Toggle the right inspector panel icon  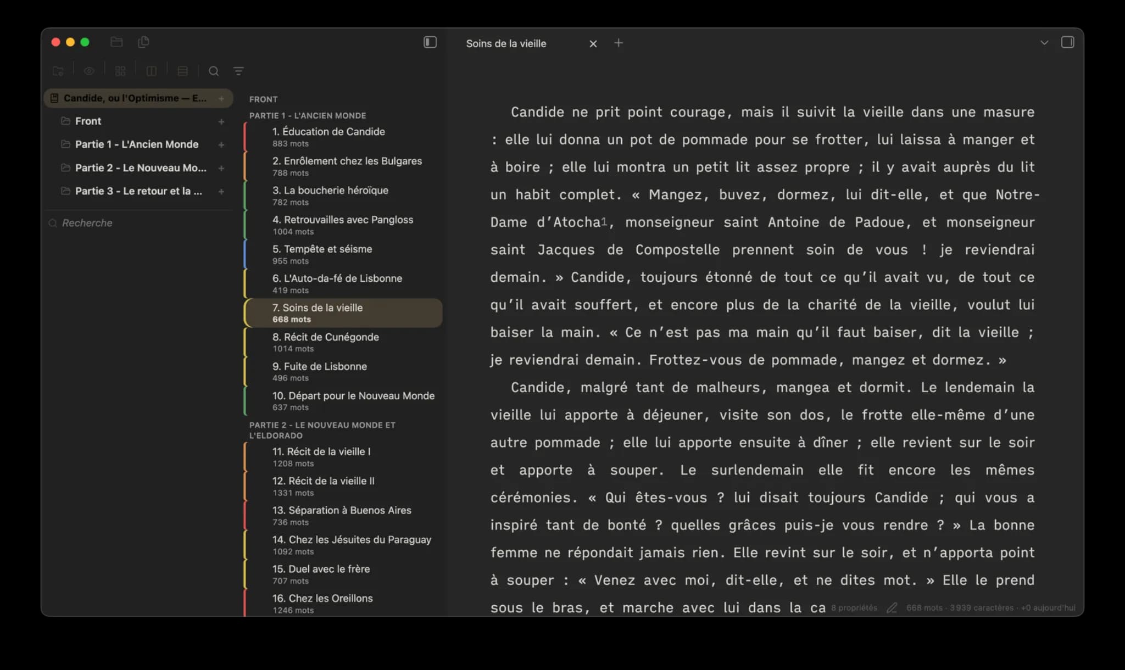[x=1067, y=42]
